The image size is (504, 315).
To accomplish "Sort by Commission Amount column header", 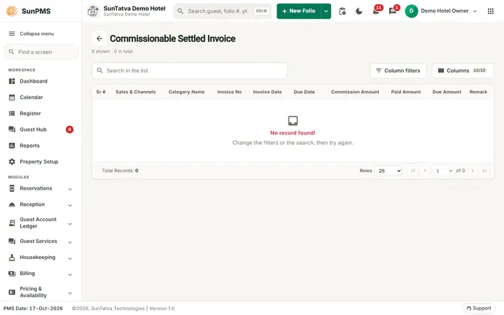I will coord(355,92).
